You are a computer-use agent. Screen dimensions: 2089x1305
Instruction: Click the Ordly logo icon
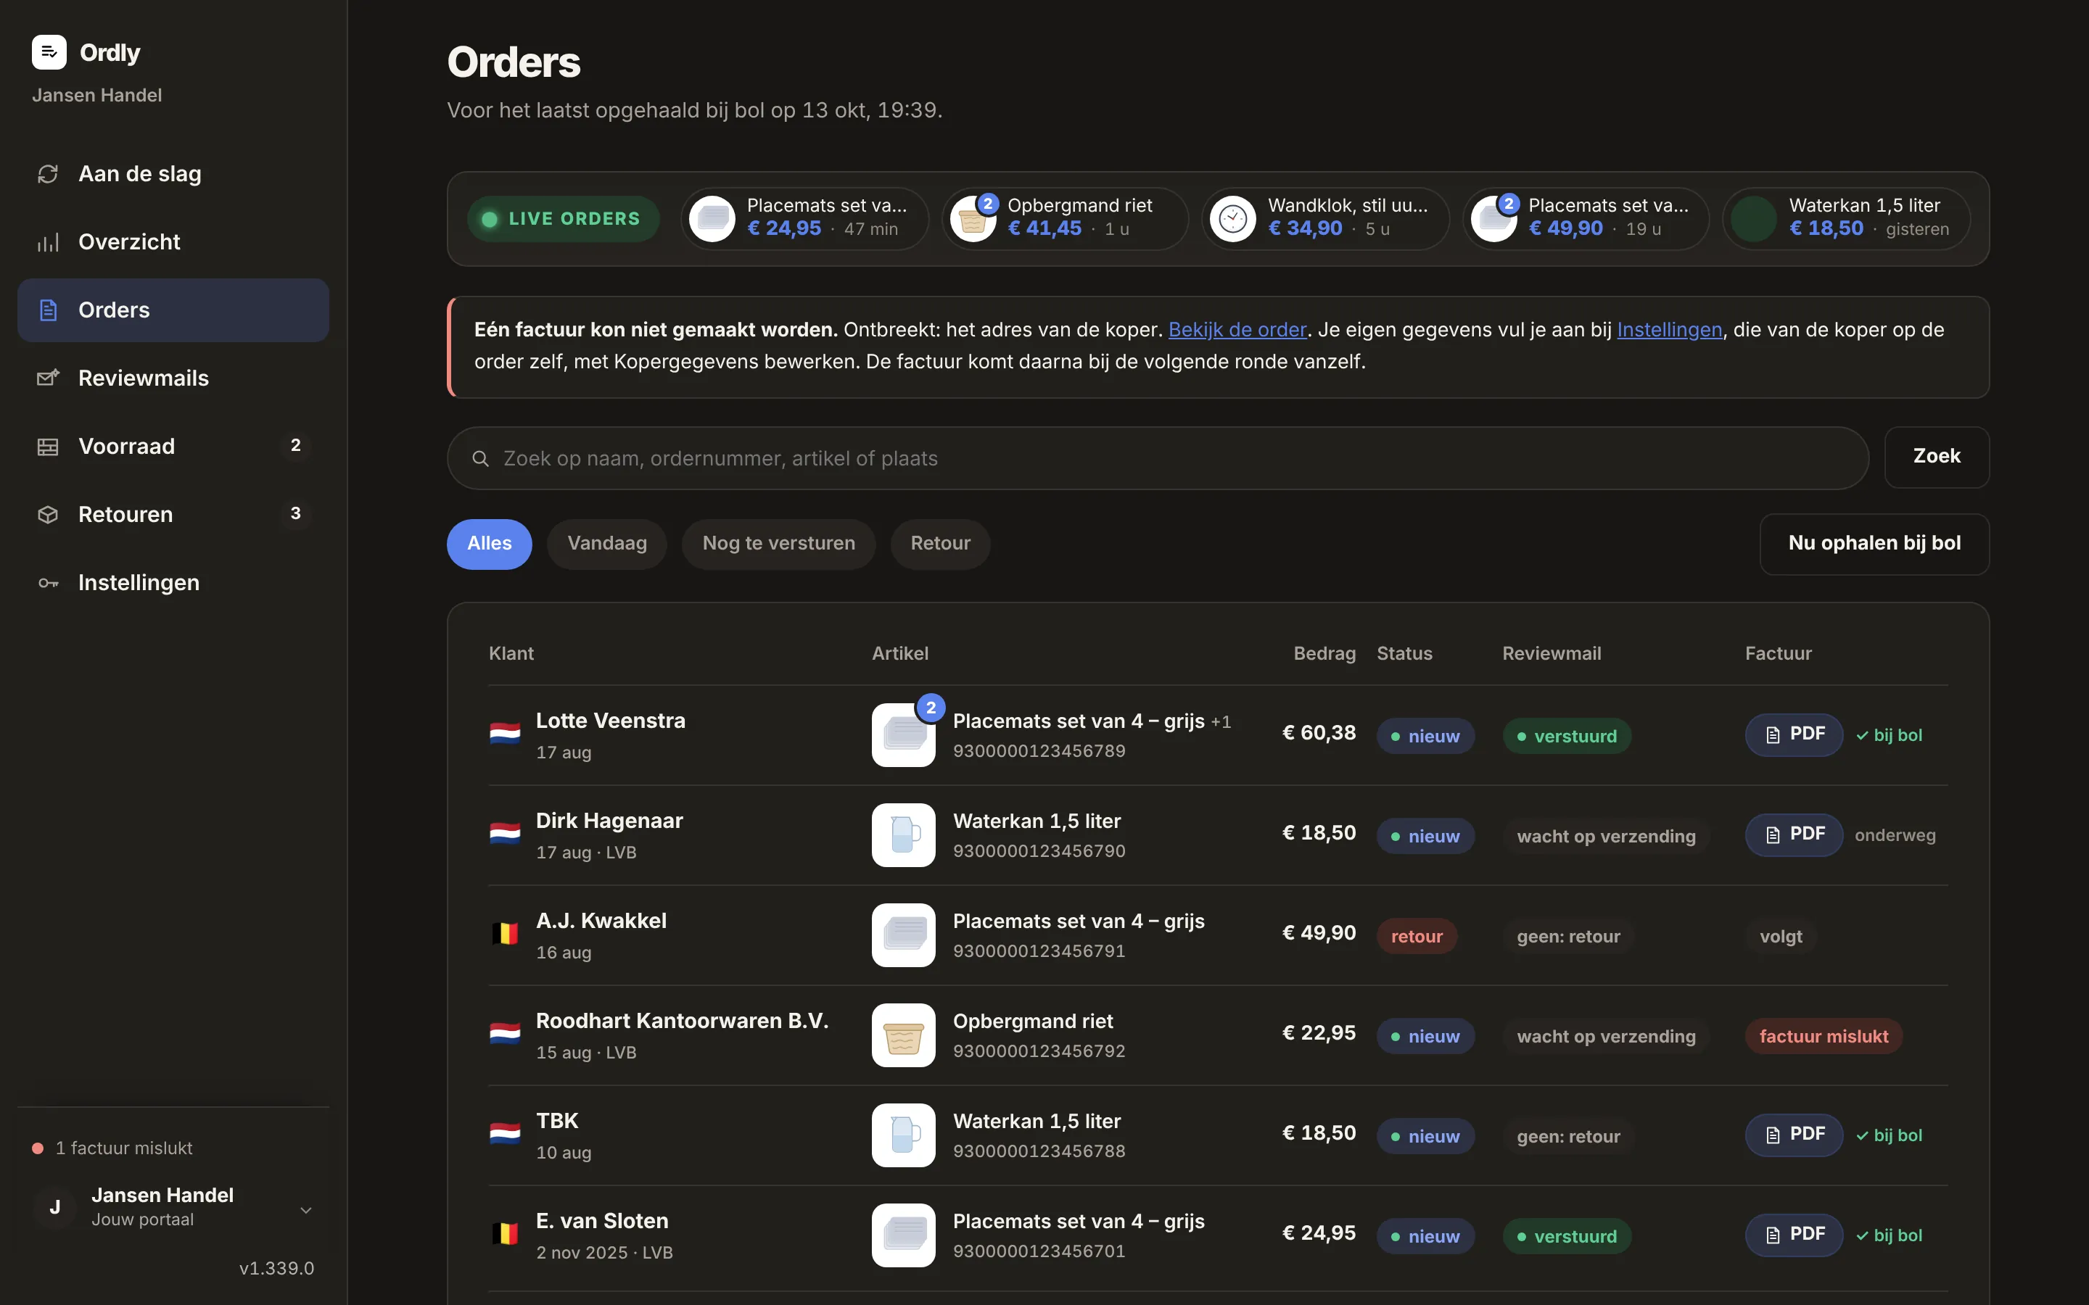tap(49, 51)
